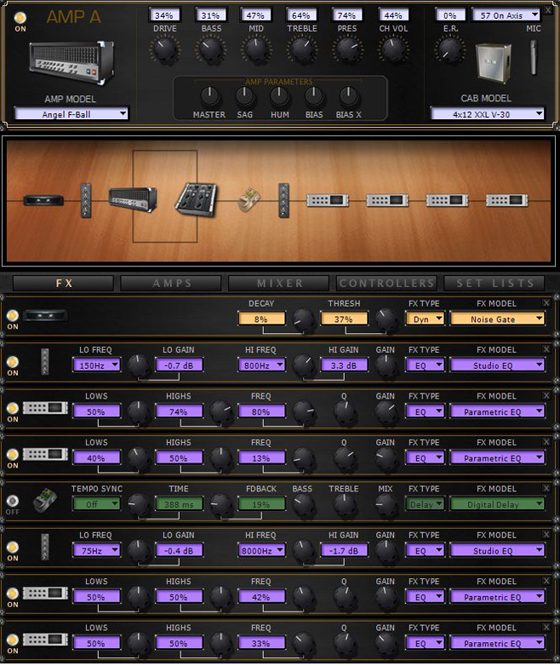This screenshot has height=666, width=560.
Task: Toggle the Noise Gate ON switch
Action: [12, 315]
